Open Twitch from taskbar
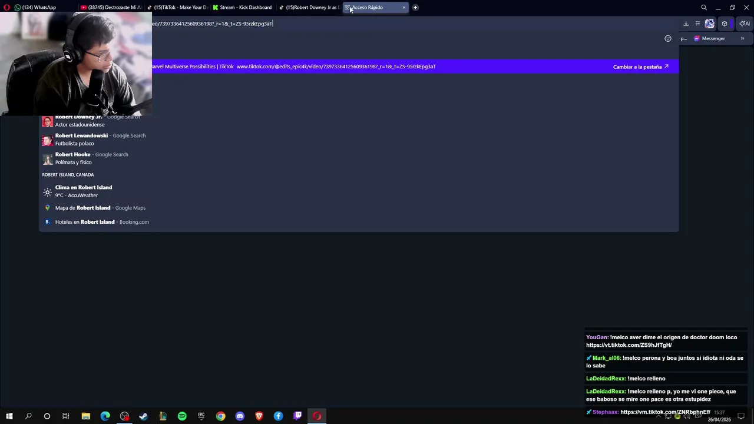The width and height of the screenshot is (754, 424). pyautogui.click(x=297, y=416)
